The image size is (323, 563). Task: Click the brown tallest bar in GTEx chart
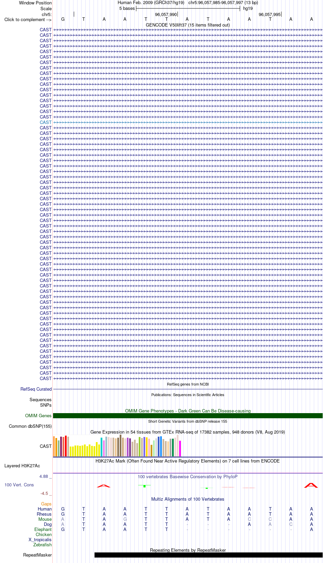coord(121,445)
